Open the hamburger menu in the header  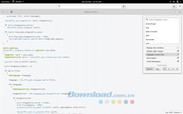click(x=174, y=6)
